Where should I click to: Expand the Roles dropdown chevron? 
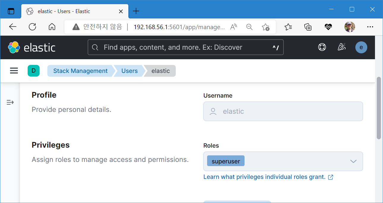tap(353, 161)
